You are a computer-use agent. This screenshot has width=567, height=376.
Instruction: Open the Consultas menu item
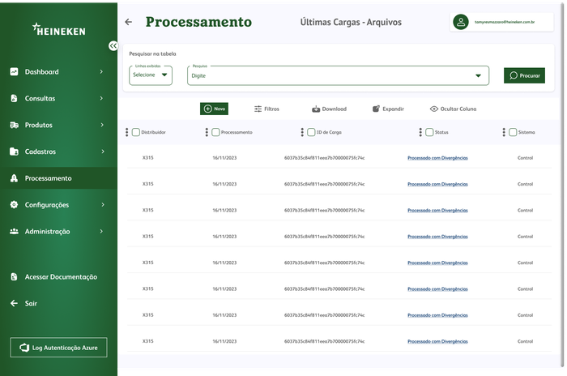(x=58, y=98)
